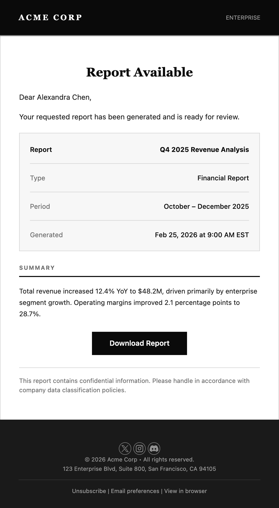Viewport: 279px width, 508px height.
Task: Select the View in browser link
Action: (x=185, y=491)
